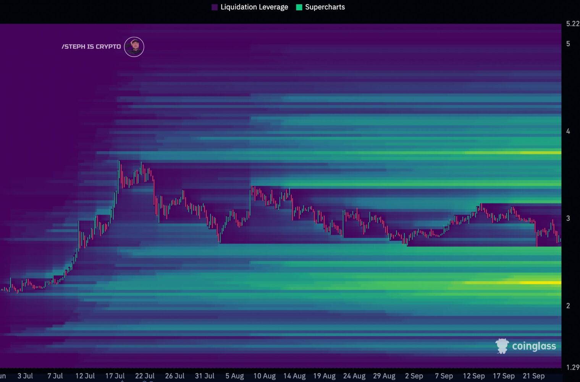Toggle the Supercharts legend series
This screenshot has width=580, height=382.
[320, 7]
